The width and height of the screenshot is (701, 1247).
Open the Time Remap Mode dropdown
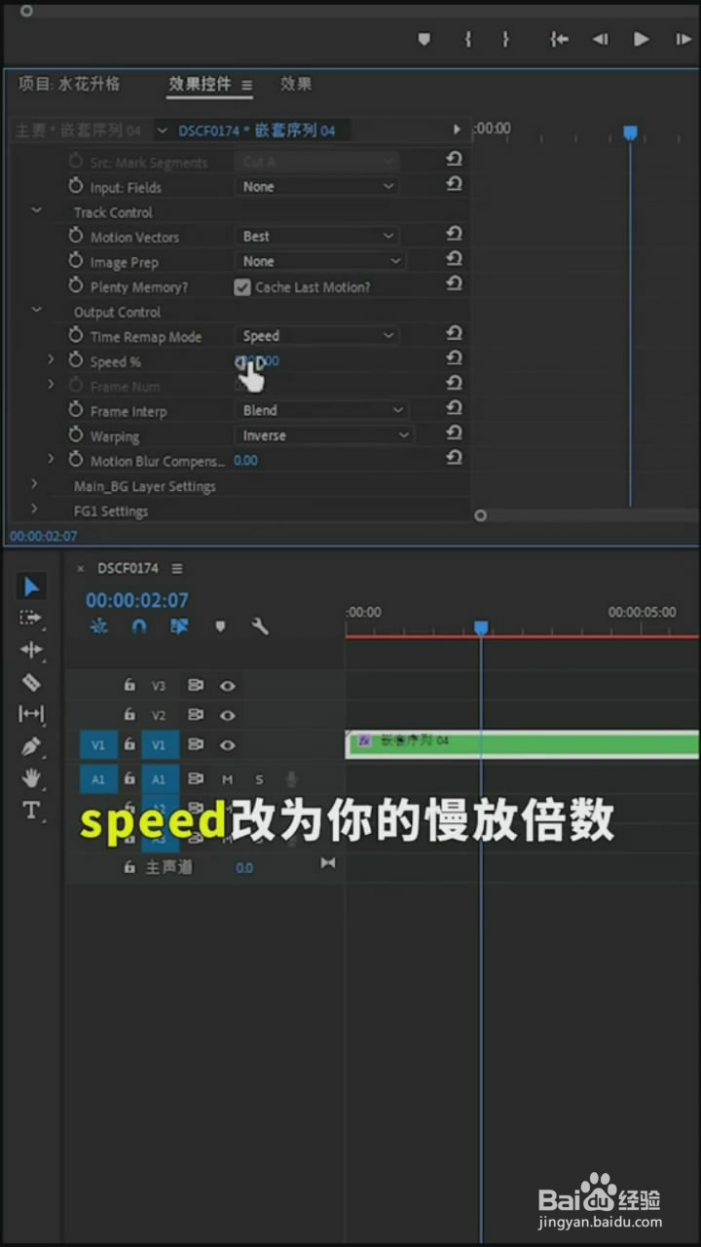point(316,336)
